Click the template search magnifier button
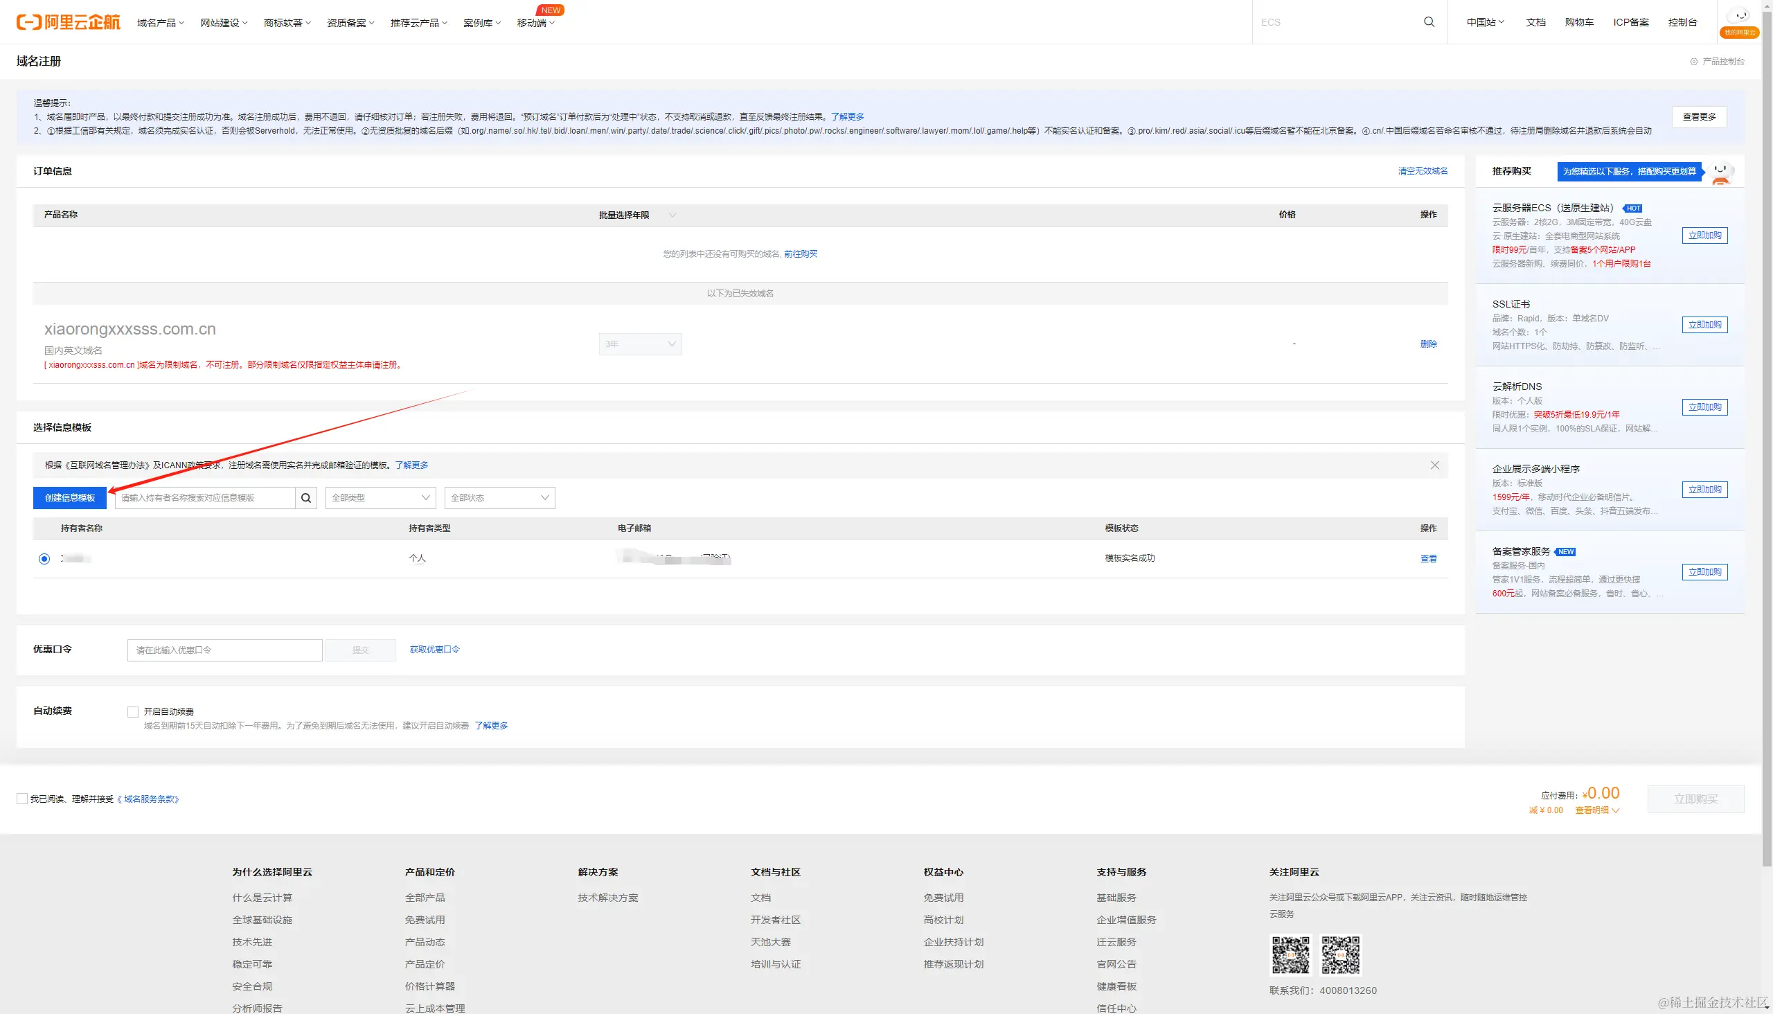Screen dimensions: 1773x1014 tap(305, 498)
